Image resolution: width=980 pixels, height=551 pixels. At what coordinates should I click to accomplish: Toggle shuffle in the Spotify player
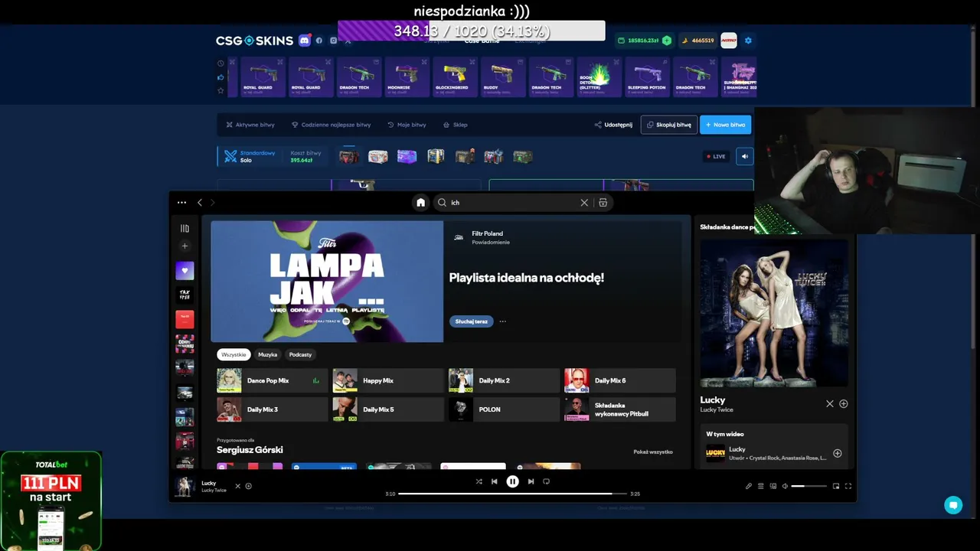[479, 481]
